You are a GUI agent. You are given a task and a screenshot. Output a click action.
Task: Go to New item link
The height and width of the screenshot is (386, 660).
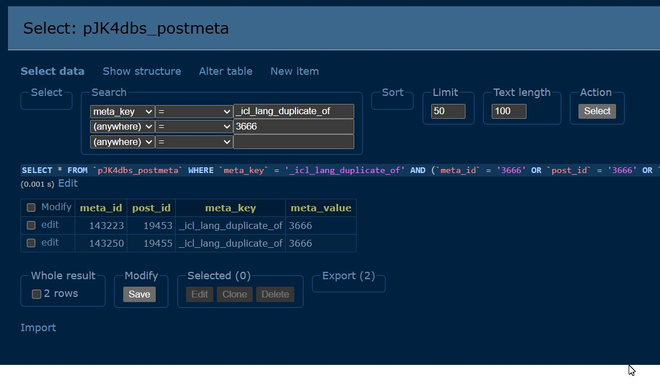coord(294,71)
